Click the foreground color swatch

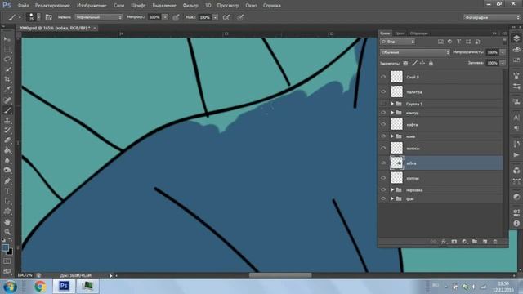click(5, 247)
